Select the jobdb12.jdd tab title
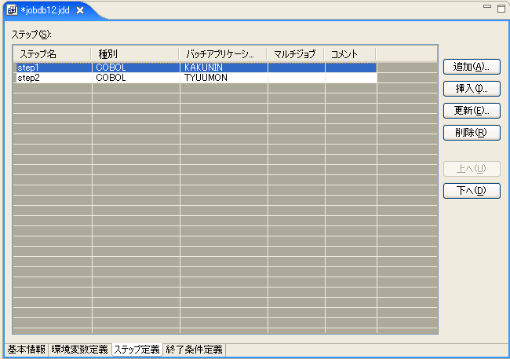 click(46, 10)
